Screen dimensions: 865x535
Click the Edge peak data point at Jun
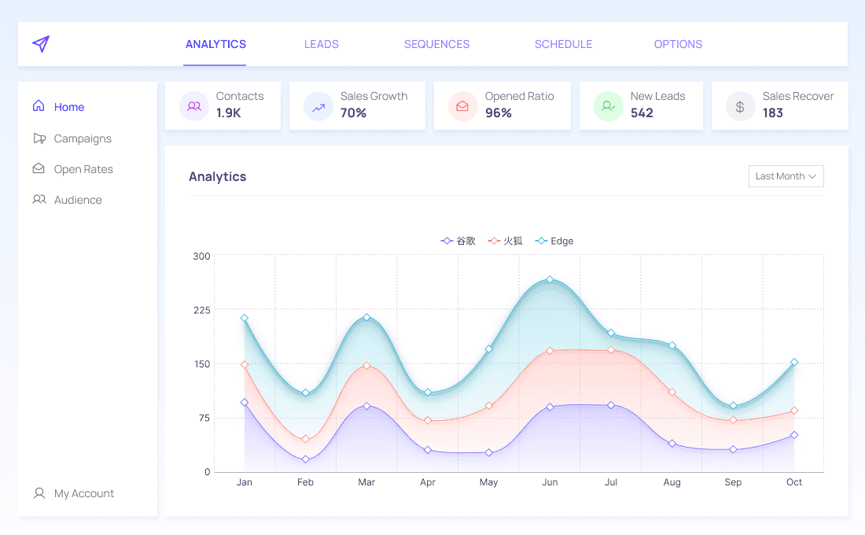550,279
